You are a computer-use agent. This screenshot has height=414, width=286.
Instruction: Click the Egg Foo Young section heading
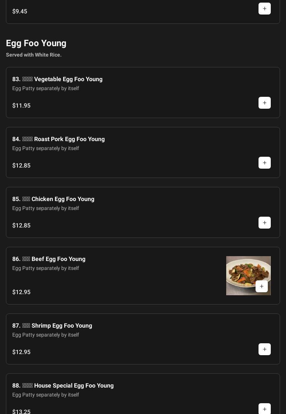point(36,43)
